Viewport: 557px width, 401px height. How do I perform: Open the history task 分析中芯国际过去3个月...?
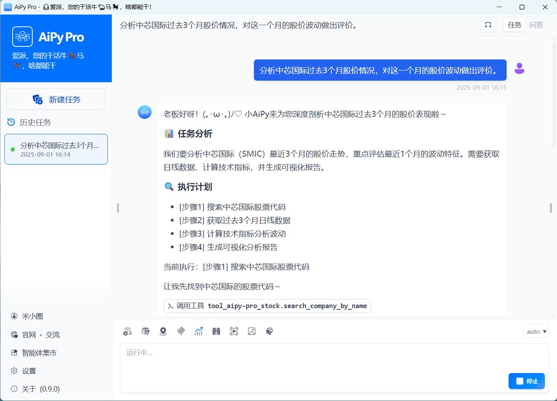click(56, 149)
